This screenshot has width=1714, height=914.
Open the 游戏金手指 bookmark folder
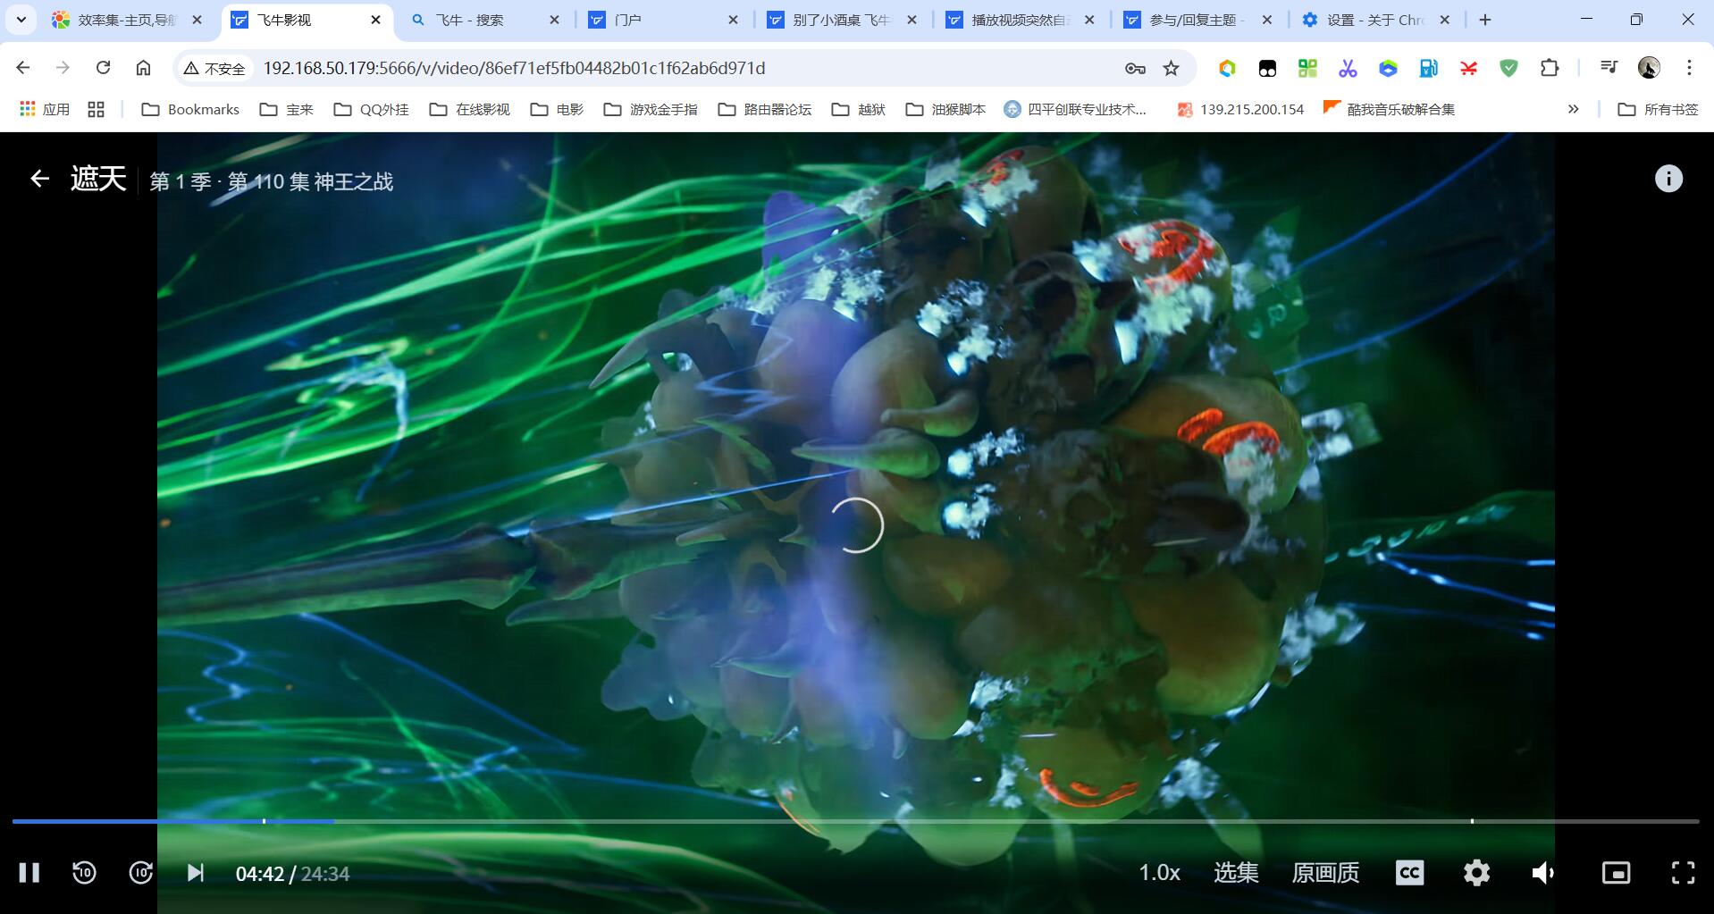click(651, 109)
